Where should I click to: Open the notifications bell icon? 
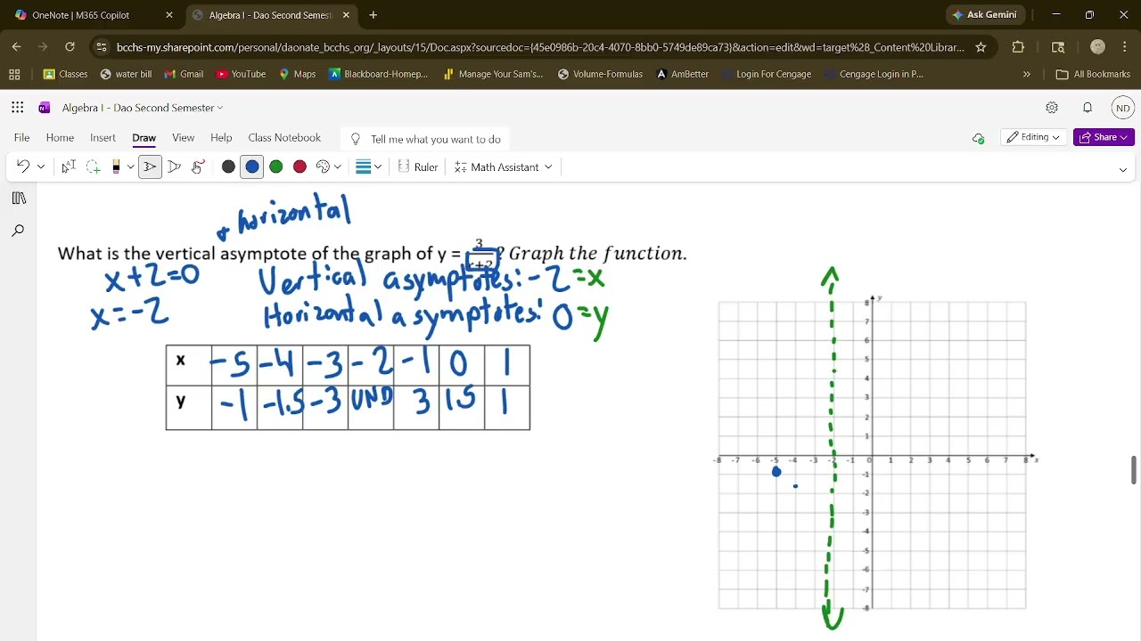pos(1088,108)
